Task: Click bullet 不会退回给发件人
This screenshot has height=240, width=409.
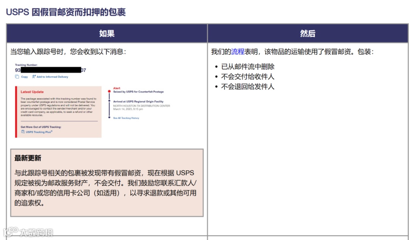Action: tap(248, 87)
